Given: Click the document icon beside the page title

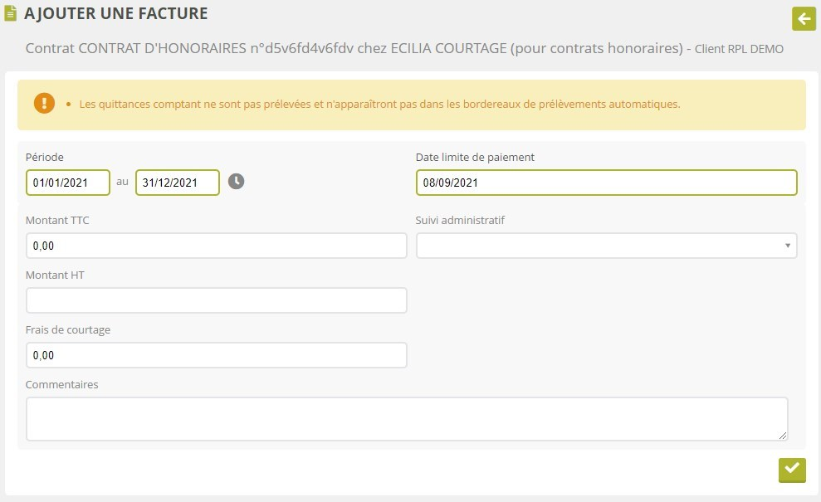Looking at the screenshot, I should 11,14.
